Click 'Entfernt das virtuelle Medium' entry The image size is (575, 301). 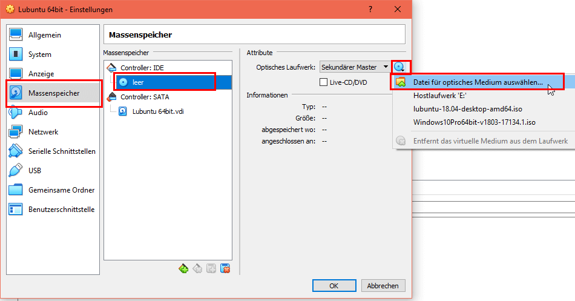(x=484, y=141)
